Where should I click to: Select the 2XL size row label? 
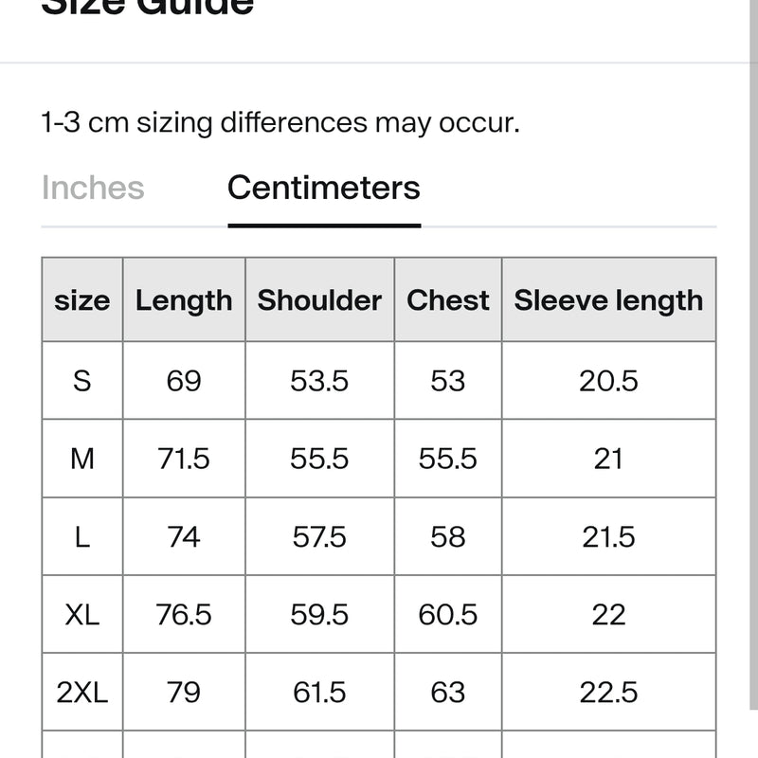pyautogui.click(x=81, y=693)
